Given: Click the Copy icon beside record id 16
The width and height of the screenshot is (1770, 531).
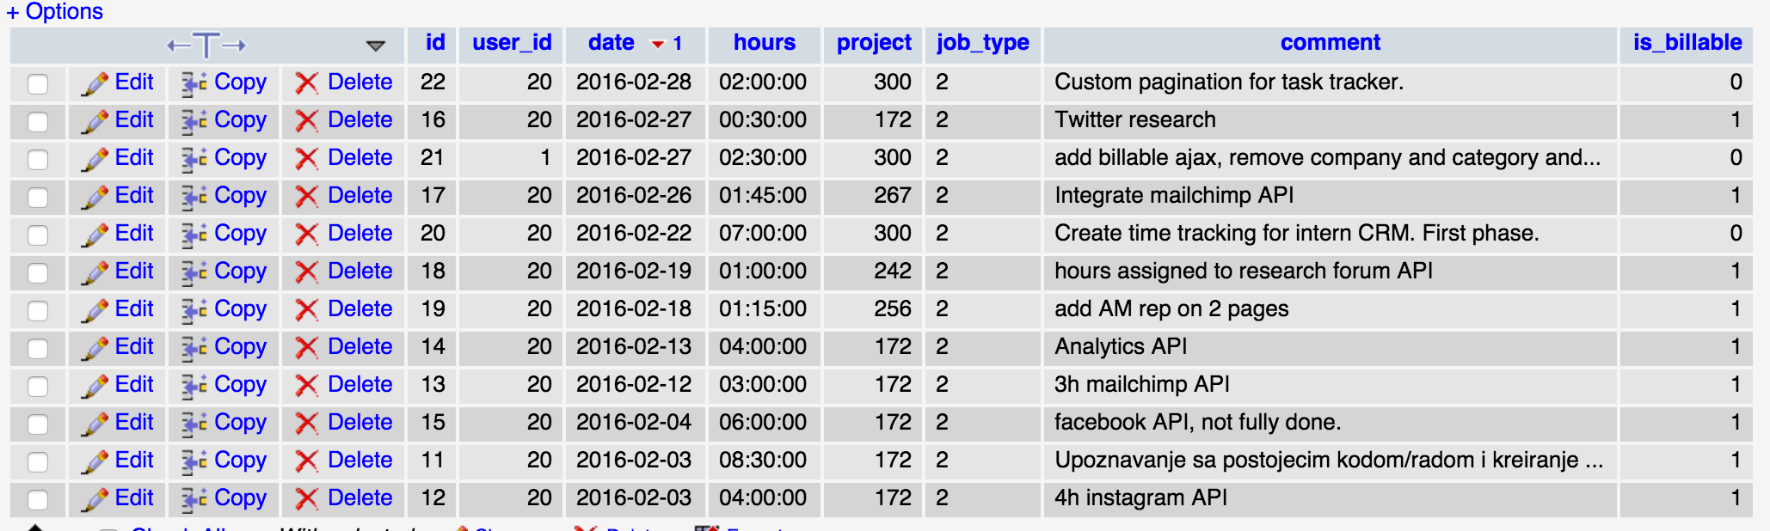Looking at the screenshot, I should [x=191, y=120].
